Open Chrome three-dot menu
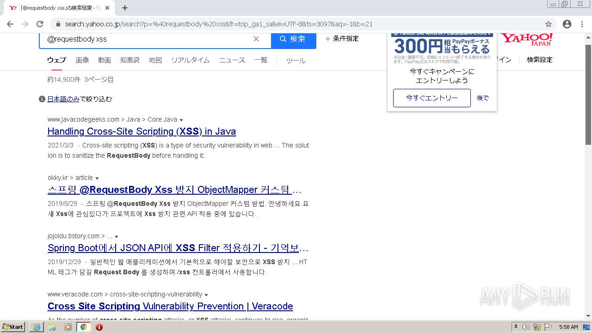This screenshot has width=592, height=333. pos(582,24)
